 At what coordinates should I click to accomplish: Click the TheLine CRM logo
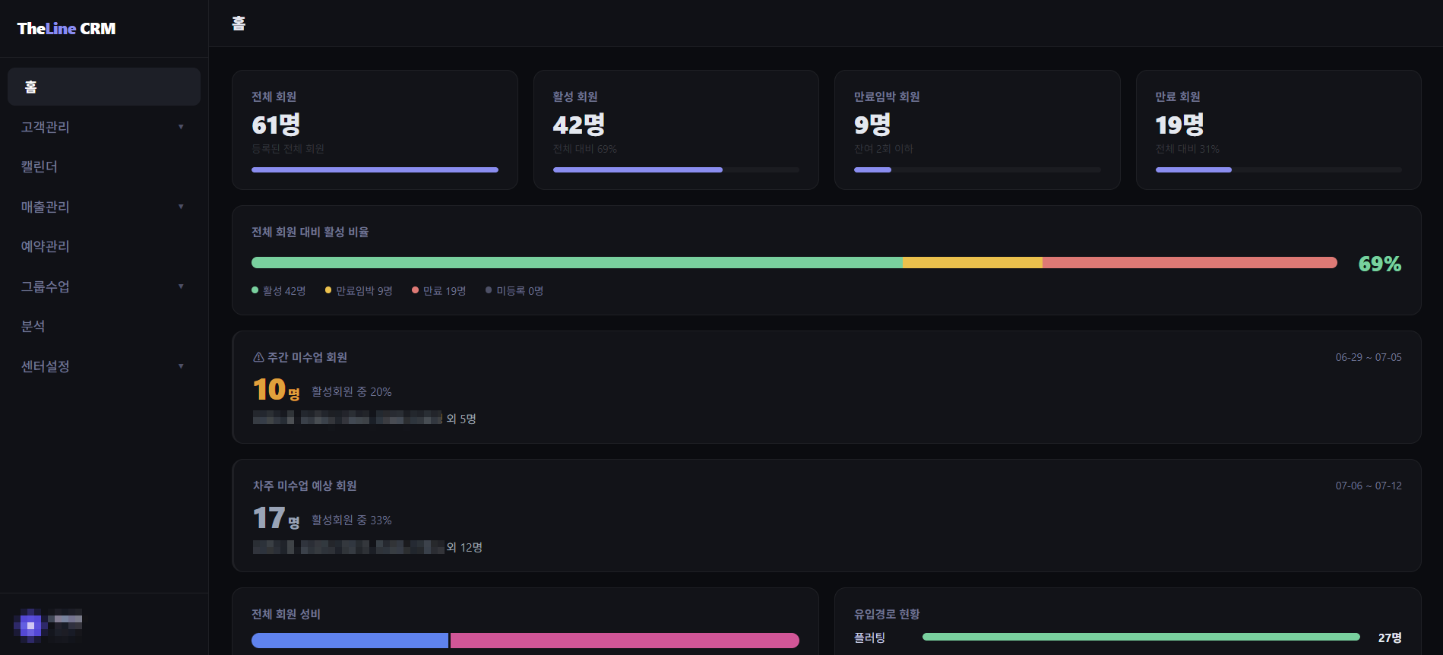point(66,29)
